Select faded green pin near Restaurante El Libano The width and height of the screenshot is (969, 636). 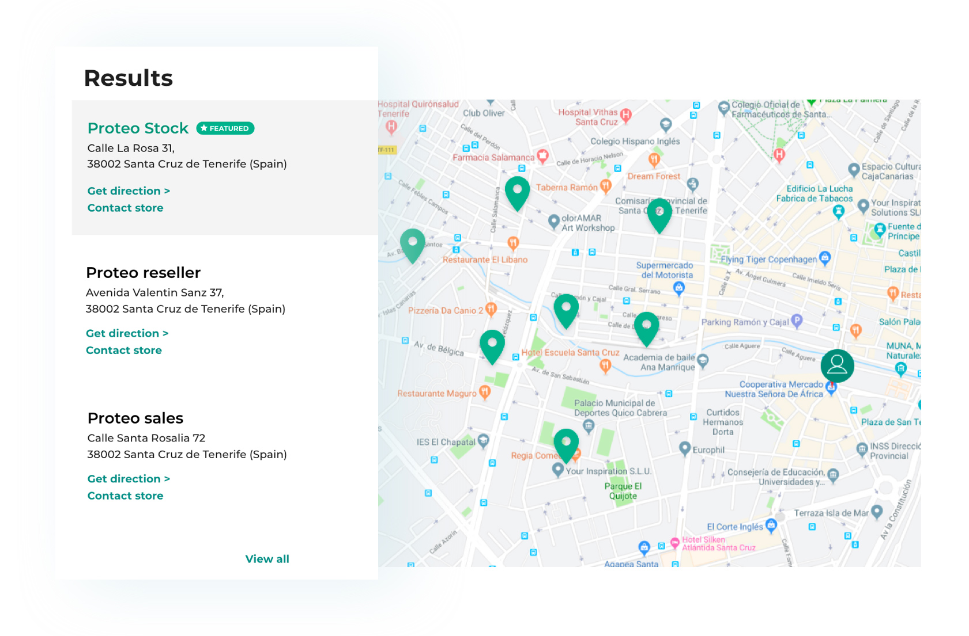point(413,246)
